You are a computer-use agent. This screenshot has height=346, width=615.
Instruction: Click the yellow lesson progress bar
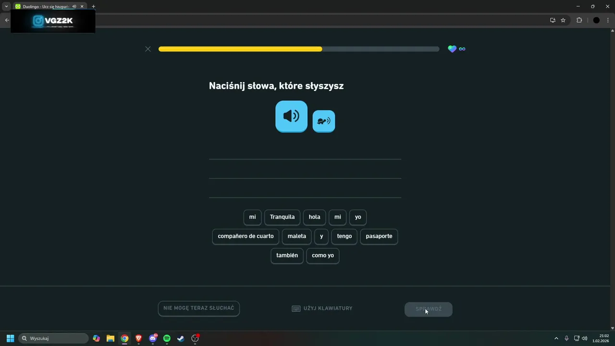pyautogui.click(x=299, y=49)
